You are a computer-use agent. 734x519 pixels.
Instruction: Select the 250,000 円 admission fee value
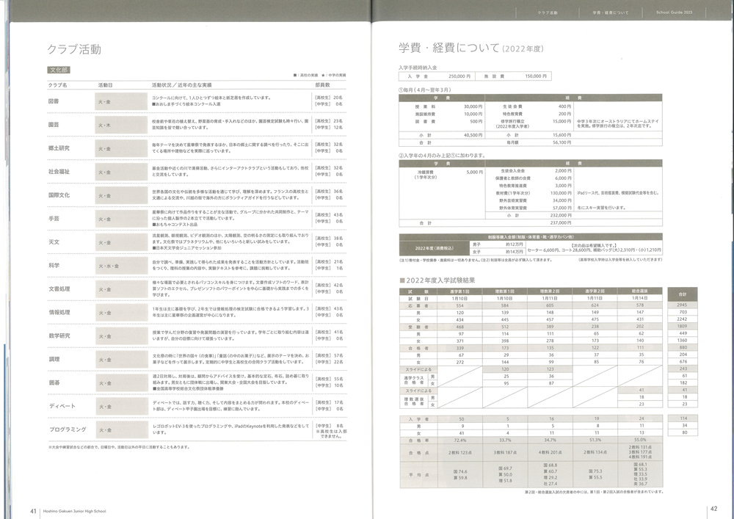click(x=459, y=76)
